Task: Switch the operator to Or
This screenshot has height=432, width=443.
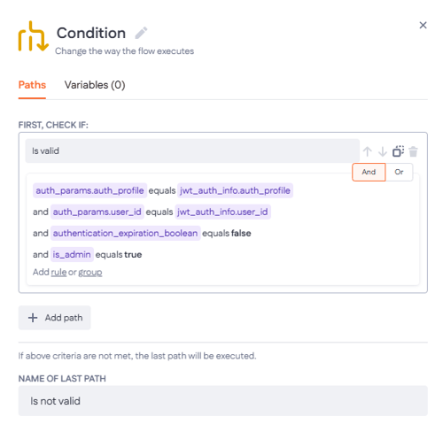Action: (399, 172)
